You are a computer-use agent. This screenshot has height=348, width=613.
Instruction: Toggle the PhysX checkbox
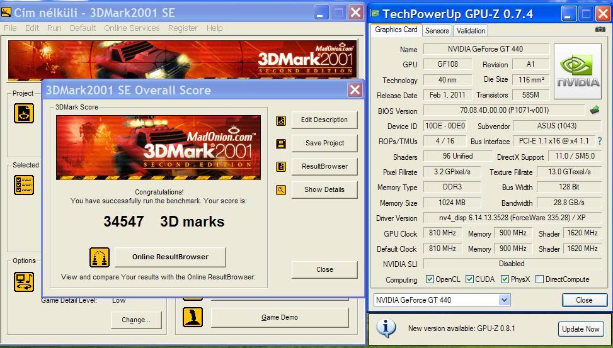(505, 279)
